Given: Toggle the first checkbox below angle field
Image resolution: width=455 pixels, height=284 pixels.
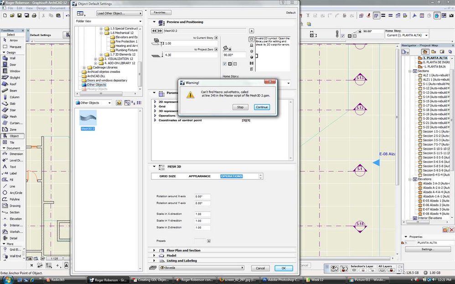Looking at the screenshot, I should click(225, 64).
